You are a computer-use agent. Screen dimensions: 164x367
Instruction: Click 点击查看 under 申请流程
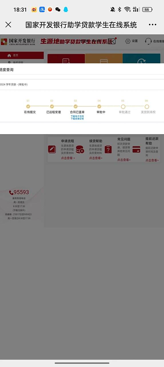click(68, 158)
